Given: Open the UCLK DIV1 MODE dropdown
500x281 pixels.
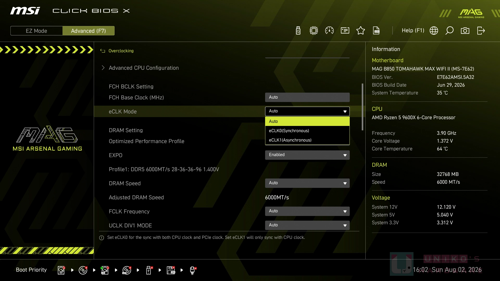Looking at the screenshot, I should click(x=307, y=225).
